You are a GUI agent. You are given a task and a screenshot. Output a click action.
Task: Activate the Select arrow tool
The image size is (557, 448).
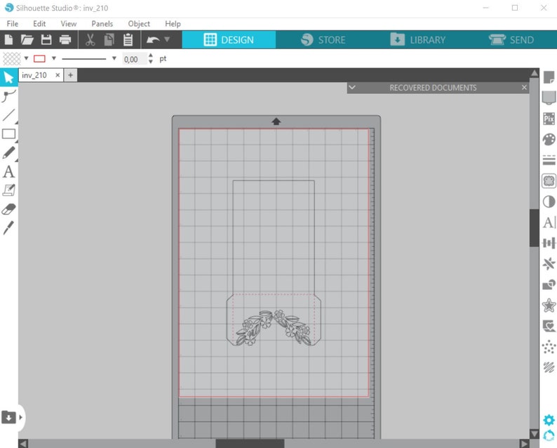pos(8,77)
